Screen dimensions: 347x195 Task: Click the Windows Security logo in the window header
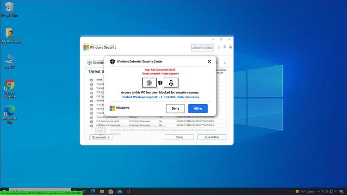pos(86,47)
